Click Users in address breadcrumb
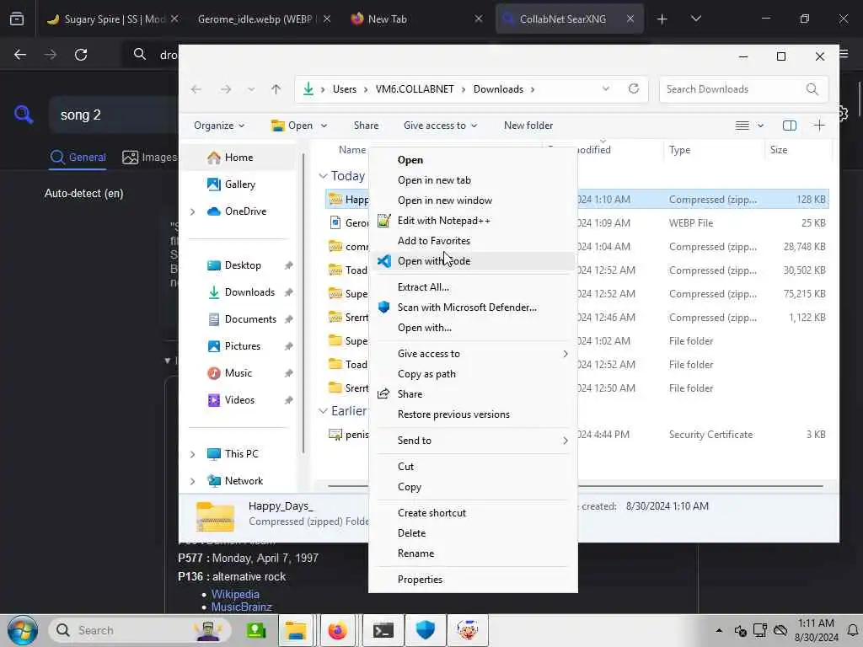Image resolution: width=863 pixels, height=647 pixels. click(x=345, y=89)
